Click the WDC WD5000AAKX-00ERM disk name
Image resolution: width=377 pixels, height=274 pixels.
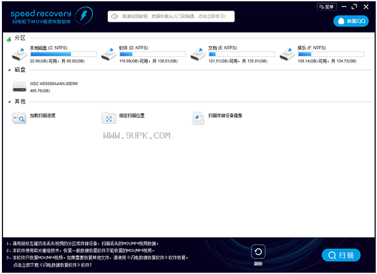tap(54, 84)
